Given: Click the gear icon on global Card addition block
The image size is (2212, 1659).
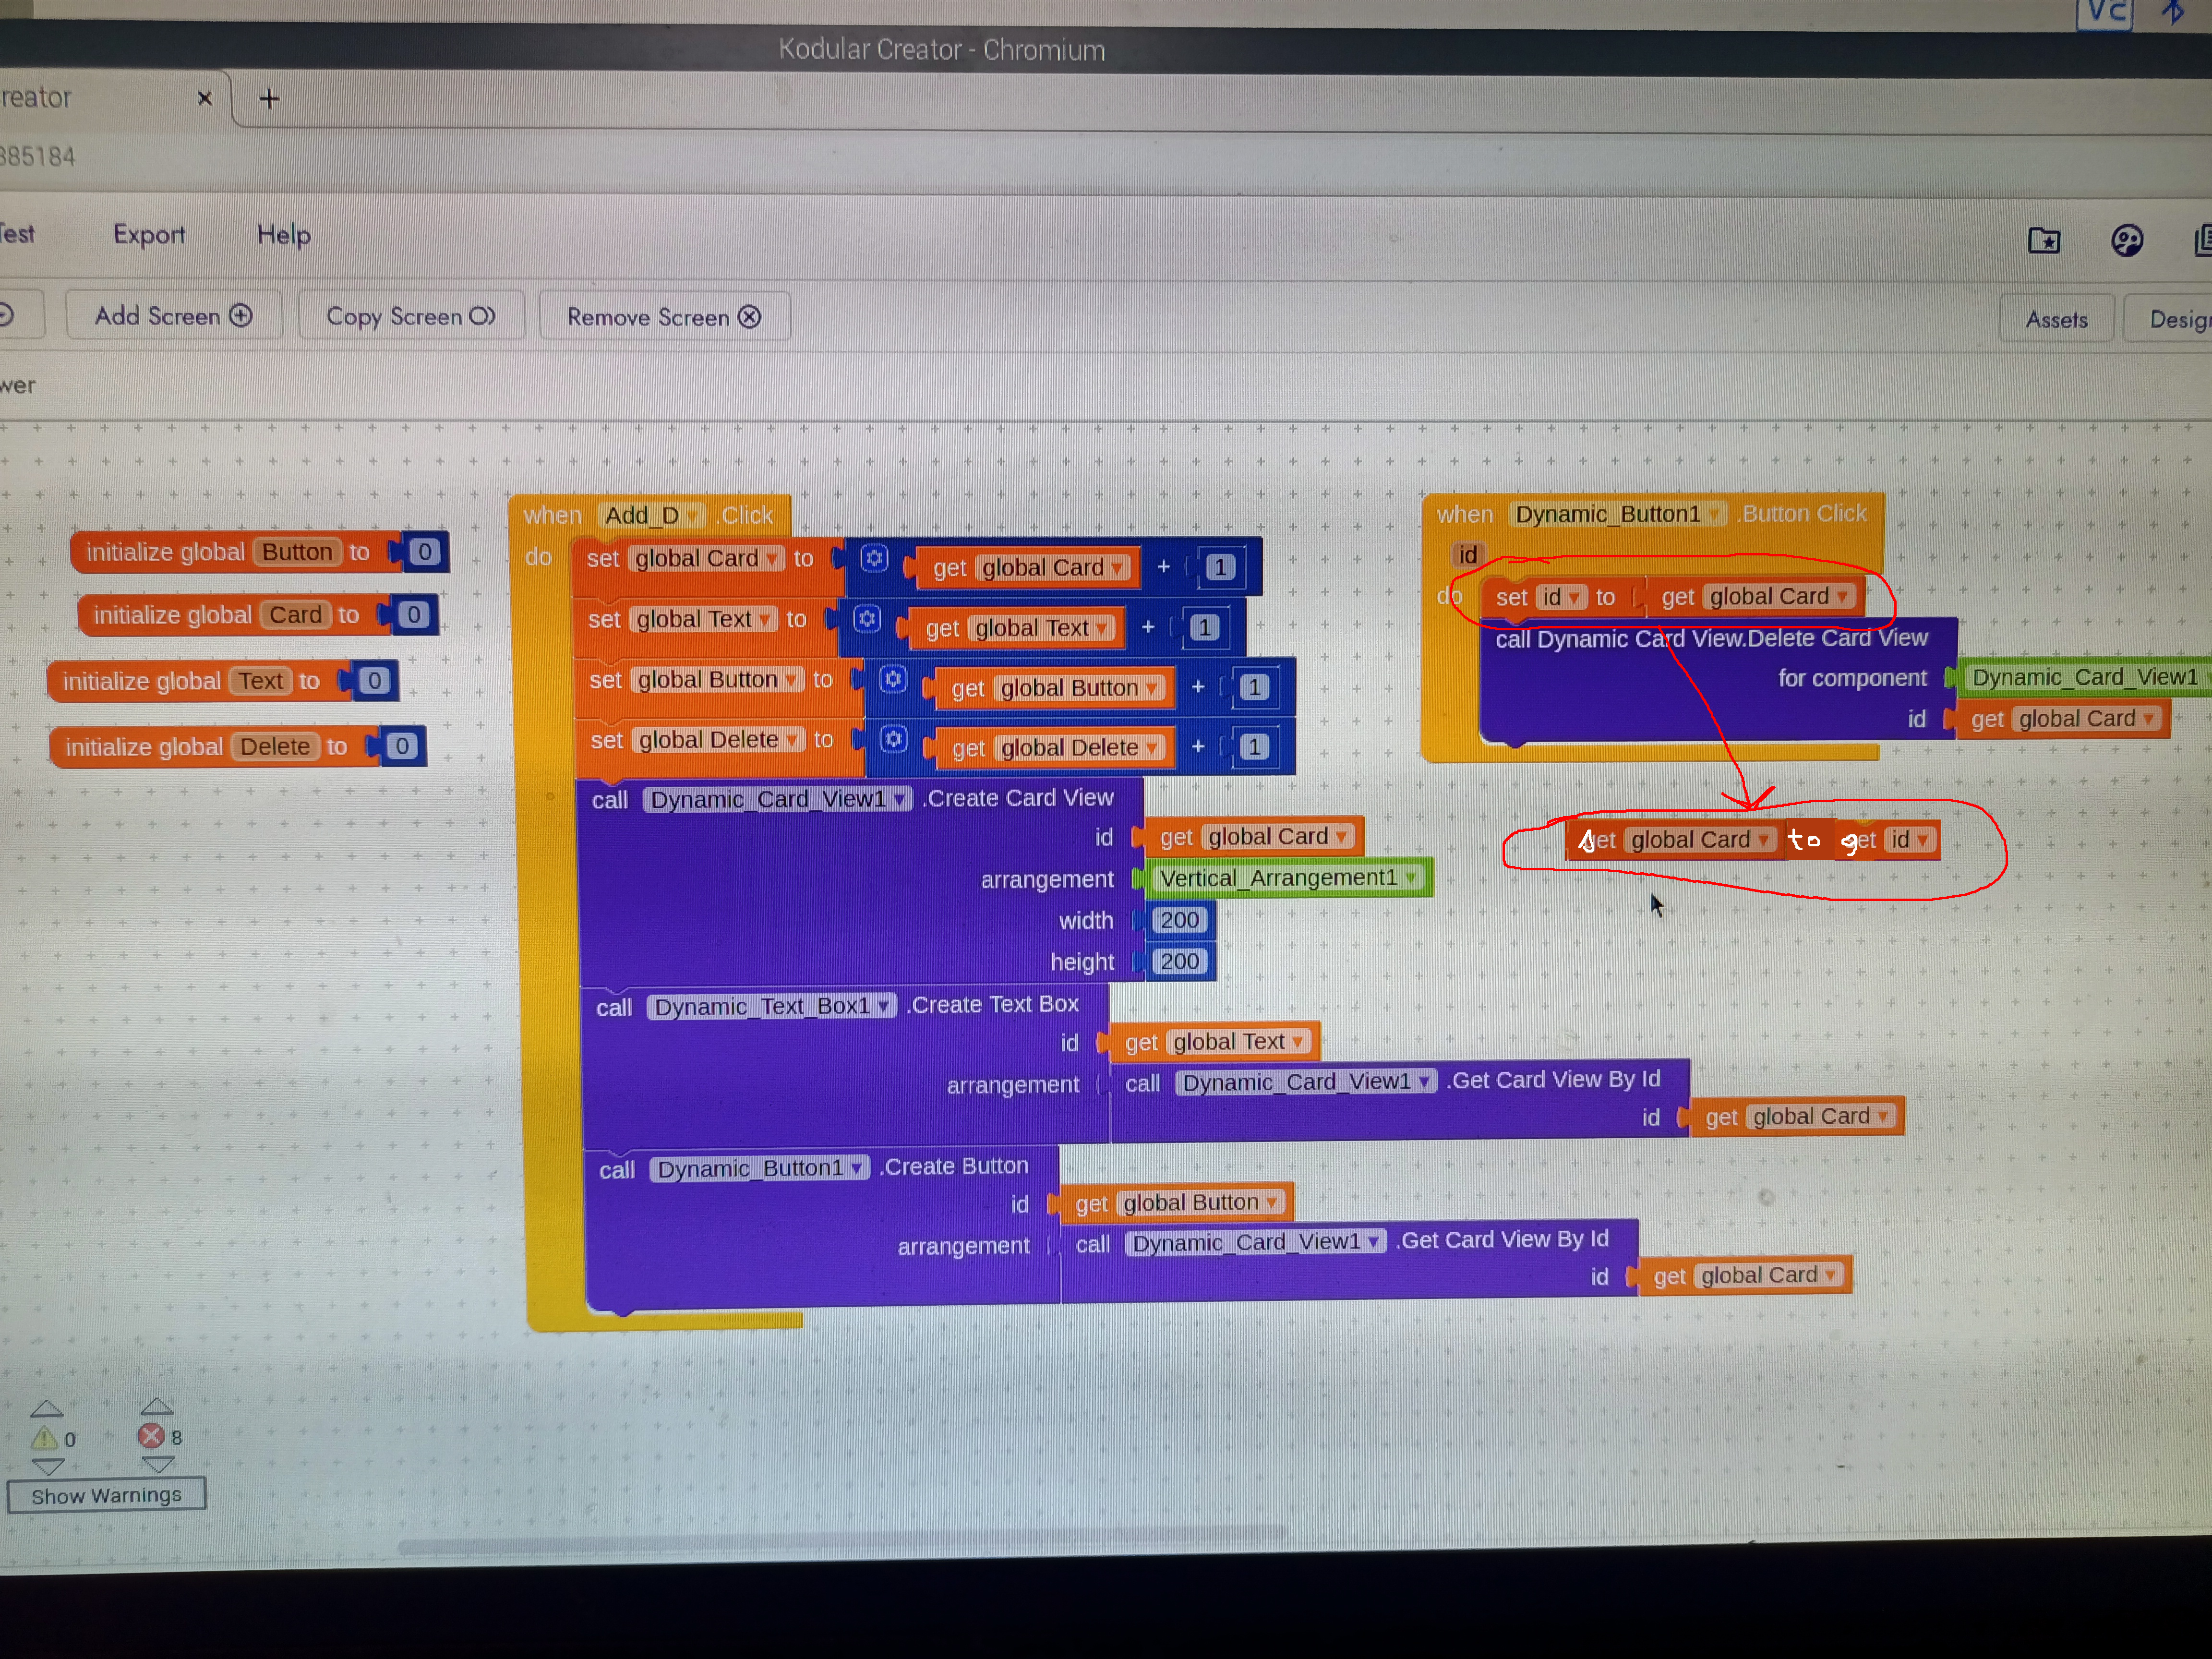Looking at the screenshot, I should pyautogui.click(x=874, y=558).
